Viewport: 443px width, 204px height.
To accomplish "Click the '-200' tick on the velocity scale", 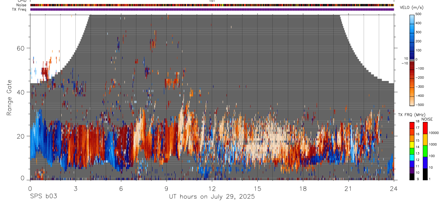I will tap(420, 77).
